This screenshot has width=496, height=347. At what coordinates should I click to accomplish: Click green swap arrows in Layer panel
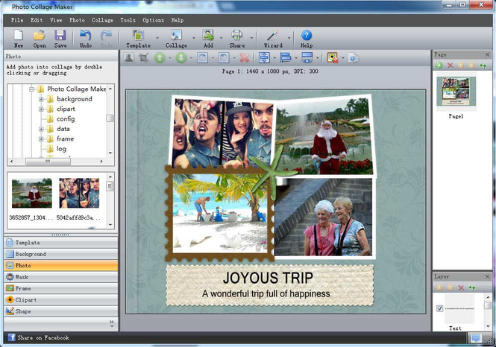(x=472, y=287)
